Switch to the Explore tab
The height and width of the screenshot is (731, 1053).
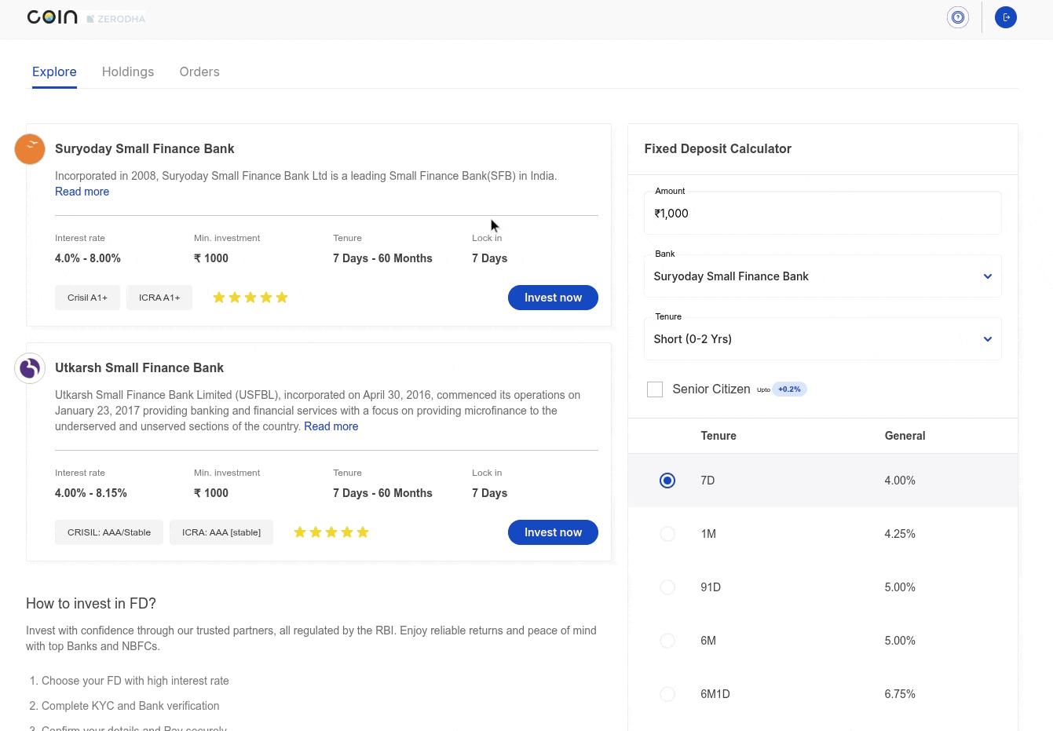54,71
